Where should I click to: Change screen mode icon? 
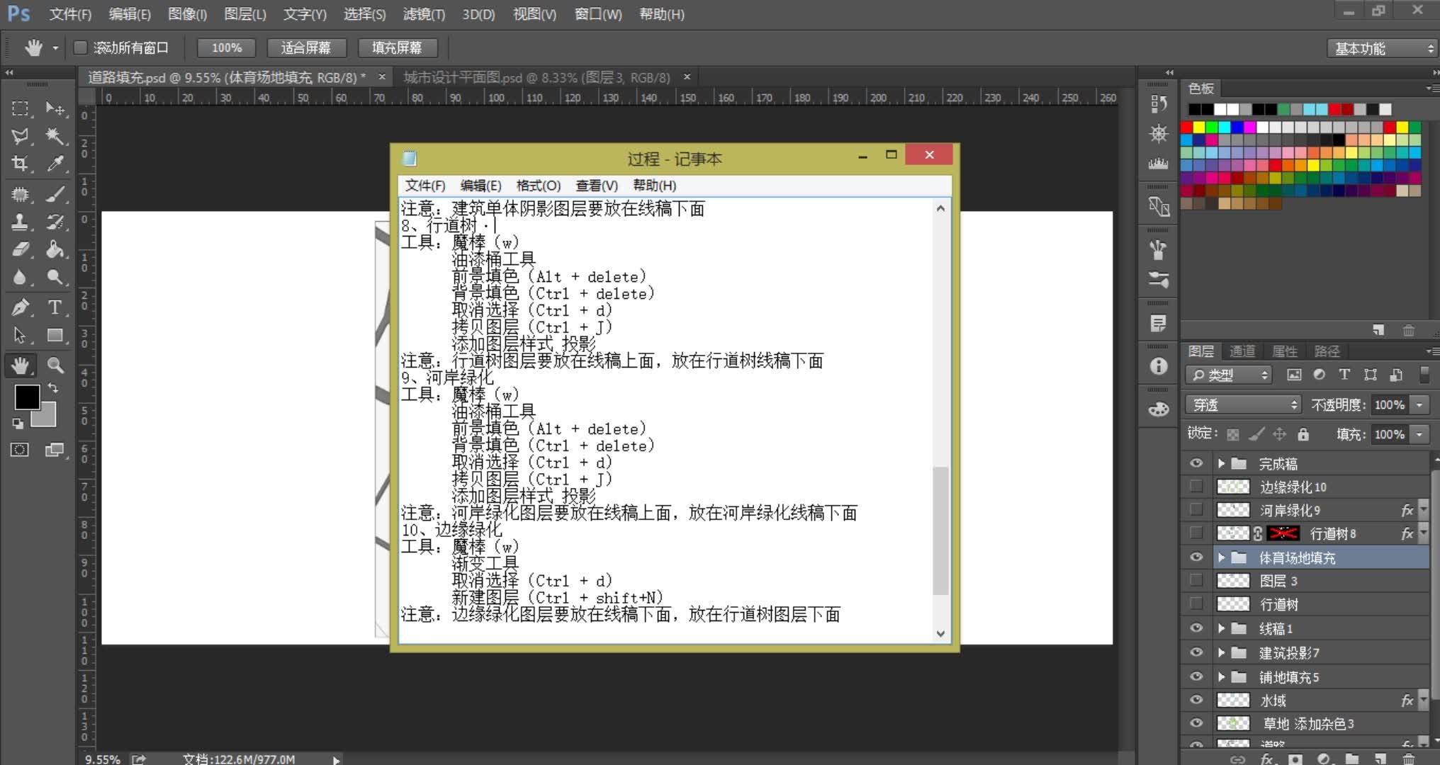55,450
